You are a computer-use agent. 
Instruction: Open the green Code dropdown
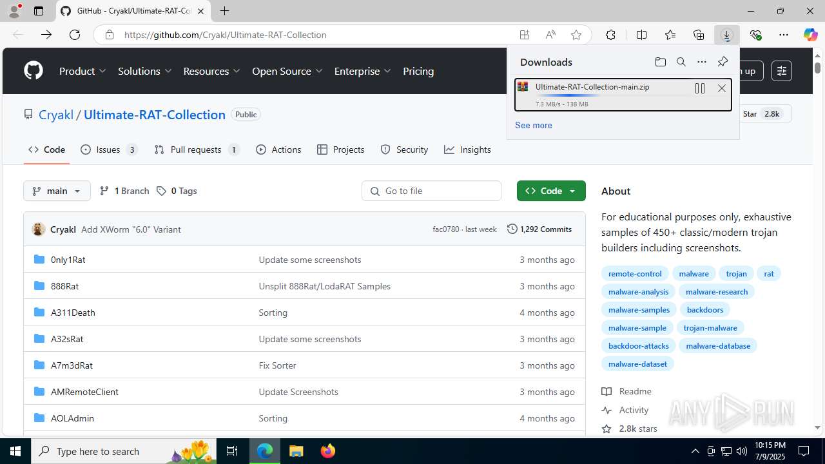coord(551,191)
